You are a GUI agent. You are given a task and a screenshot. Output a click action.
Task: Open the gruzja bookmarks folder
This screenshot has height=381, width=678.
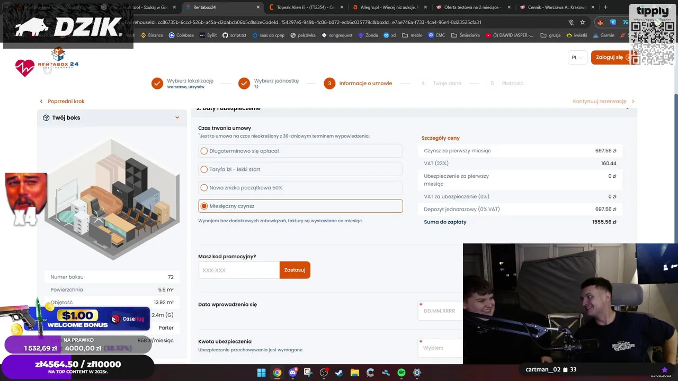click(551, 35)
